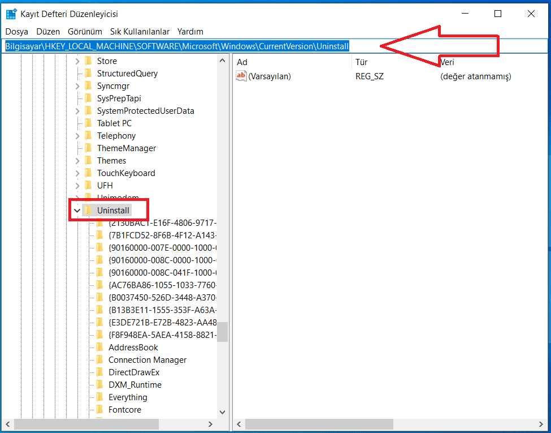Click the StructuredQuery folder icon
The width and height of the screenshot is (551, 433).
pos(89,73)
